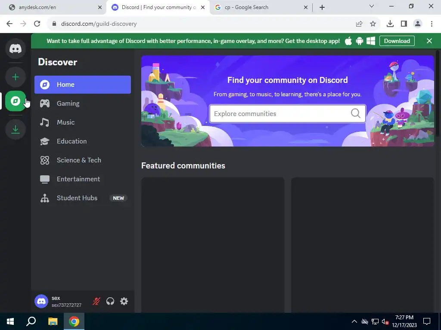Open Chrome downloads icon

pyautogui.click(x=390, y=24)
